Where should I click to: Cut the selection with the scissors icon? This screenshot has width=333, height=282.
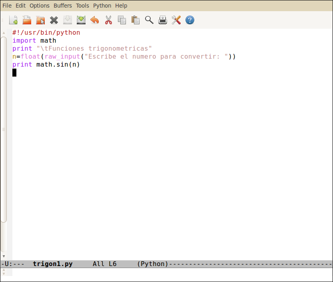(108, 20)
